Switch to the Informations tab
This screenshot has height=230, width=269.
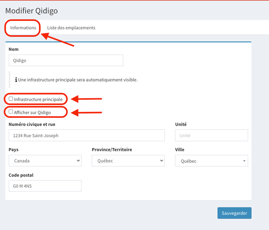[23, 28]
